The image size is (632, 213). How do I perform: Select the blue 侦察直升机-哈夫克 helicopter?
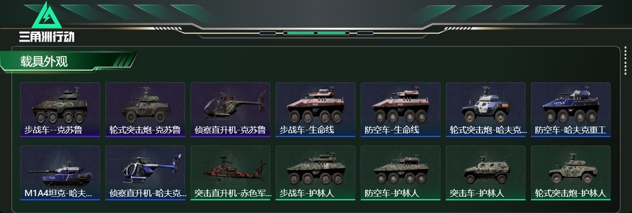(145, 173)
